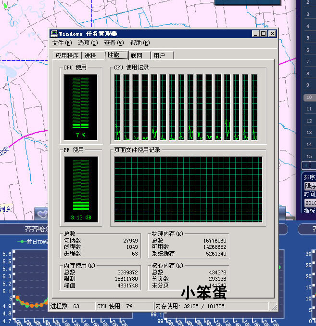Viewport: 316px width, 326px height.
Task: Switch to the 用户 tab
Action: [x=162, y=55]
